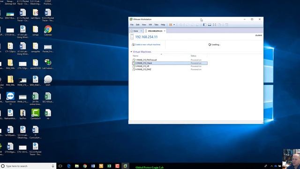This screenshot has height=169, width=300.
Task: Open the VMware Workstation taskbar button
Action: point(125,166)
